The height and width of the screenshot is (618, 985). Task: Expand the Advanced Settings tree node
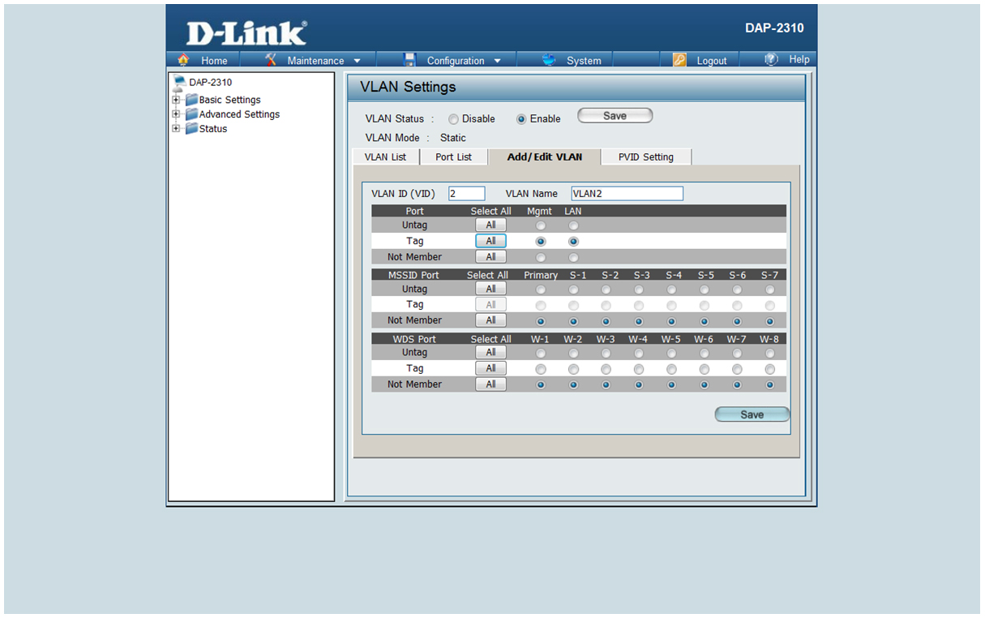click(x=176, y=114)
